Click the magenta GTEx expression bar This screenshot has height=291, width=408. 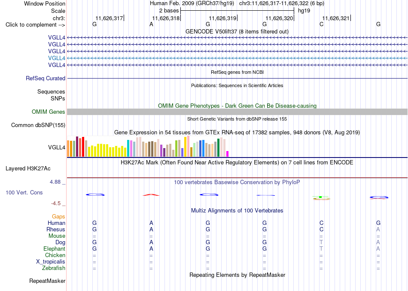228,154
